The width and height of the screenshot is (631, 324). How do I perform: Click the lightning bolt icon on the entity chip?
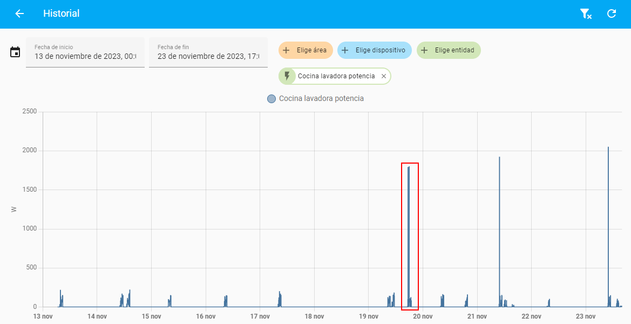(287, 76)
